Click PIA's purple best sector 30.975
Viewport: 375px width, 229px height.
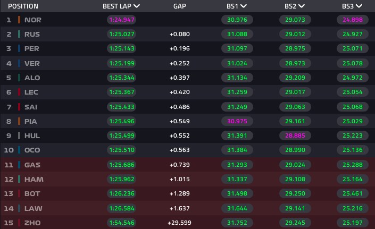tap(237, 121)
